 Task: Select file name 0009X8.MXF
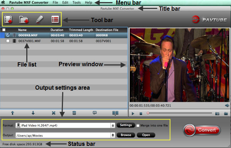pyautogui.click(x=28, y=35)
